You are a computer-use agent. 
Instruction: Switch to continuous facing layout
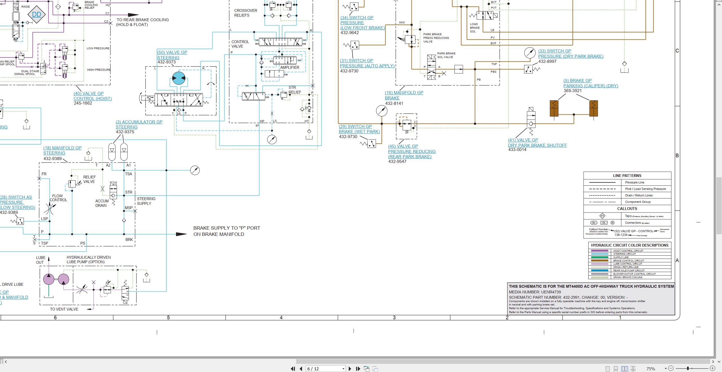click(x=633, y=369)
